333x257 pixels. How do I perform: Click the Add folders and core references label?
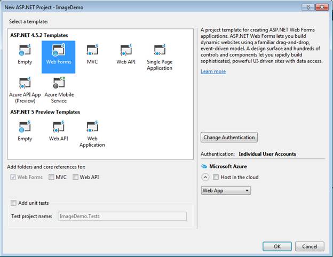pyautogui.click(x=46, y=167)
